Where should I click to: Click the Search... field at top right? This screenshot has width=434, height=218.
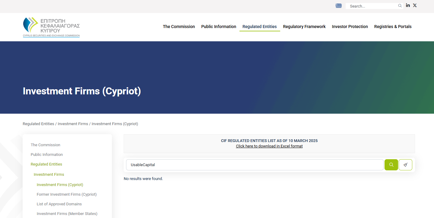(x=372, y=6)
